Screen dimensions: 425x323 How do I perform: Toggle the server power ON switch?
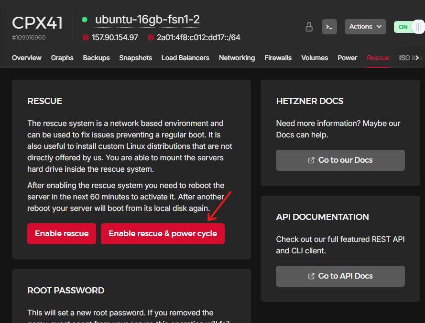coord(409,27)
